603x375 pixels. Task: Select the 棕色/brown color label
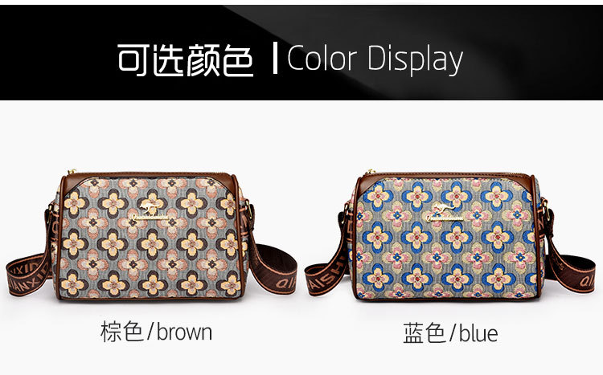[x=156, y=332]
